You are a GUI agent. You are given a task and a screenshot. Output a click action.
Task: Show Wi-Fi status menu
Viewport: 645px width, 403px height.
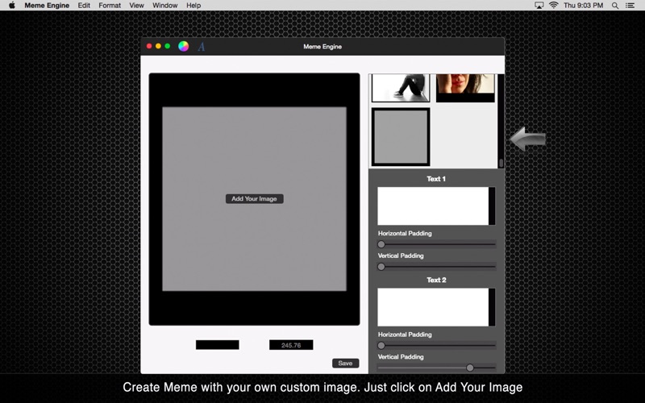pyautogui.click(x=553, y=6)
